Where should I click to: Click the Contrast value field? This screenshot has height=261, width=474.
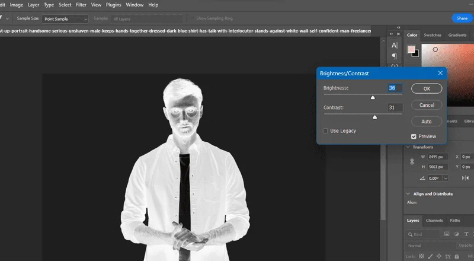(395, 107)
